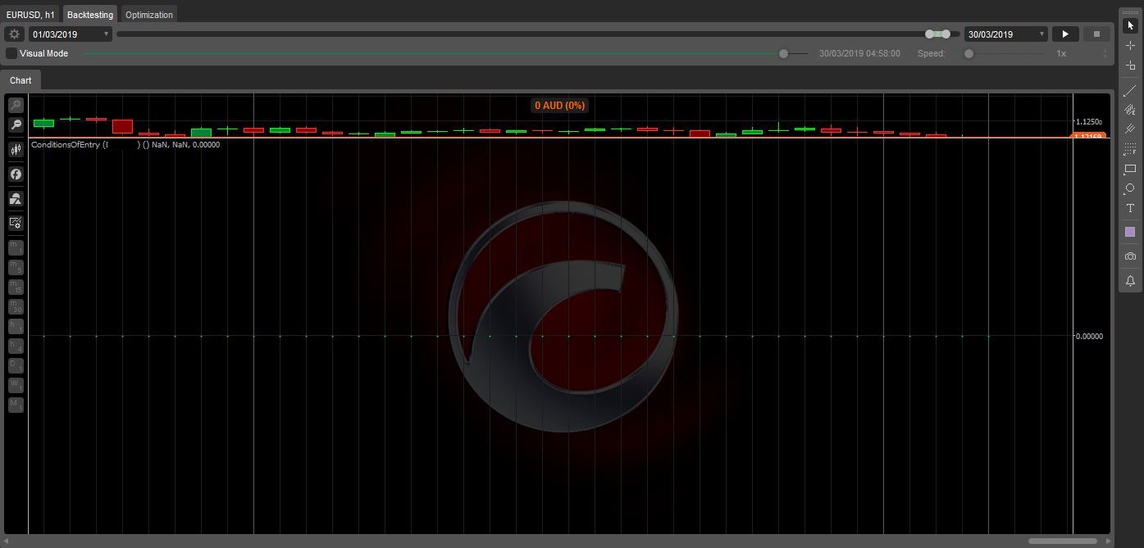The width and height of the screenshot is (1144, 548).
Task: Select the M1 monthly timeframe button
Action: tap(16, 405)
